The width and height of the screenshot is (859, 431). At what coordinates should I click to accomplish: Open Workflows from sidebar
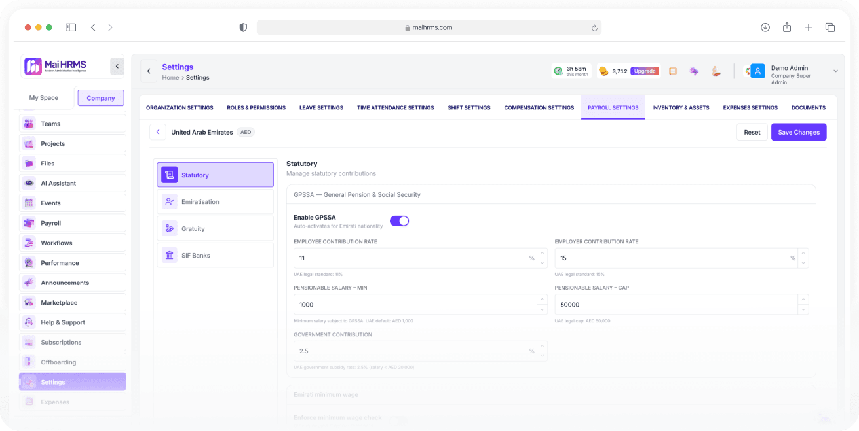[73, 243]
